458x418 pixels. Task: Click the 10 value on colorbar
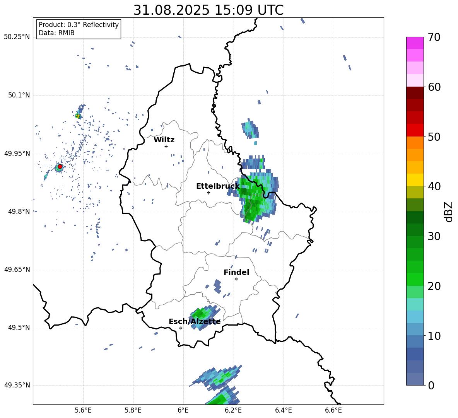tap(434, 336)
